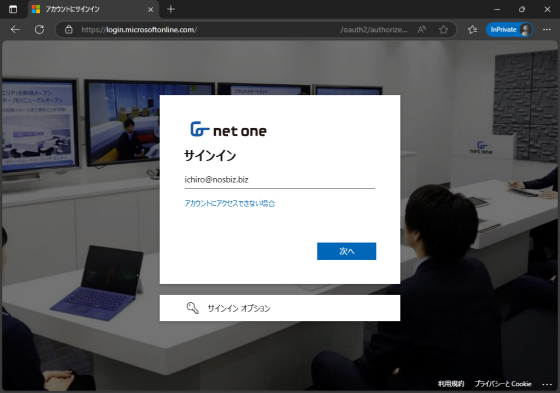The image size is (560, 393).
Task: Click the InPrivate profile button
Action: (x=509, y=29)
